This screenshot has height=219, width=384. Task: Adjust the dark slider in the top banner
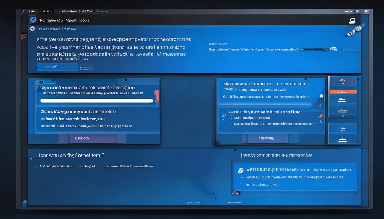click(317, 49)
